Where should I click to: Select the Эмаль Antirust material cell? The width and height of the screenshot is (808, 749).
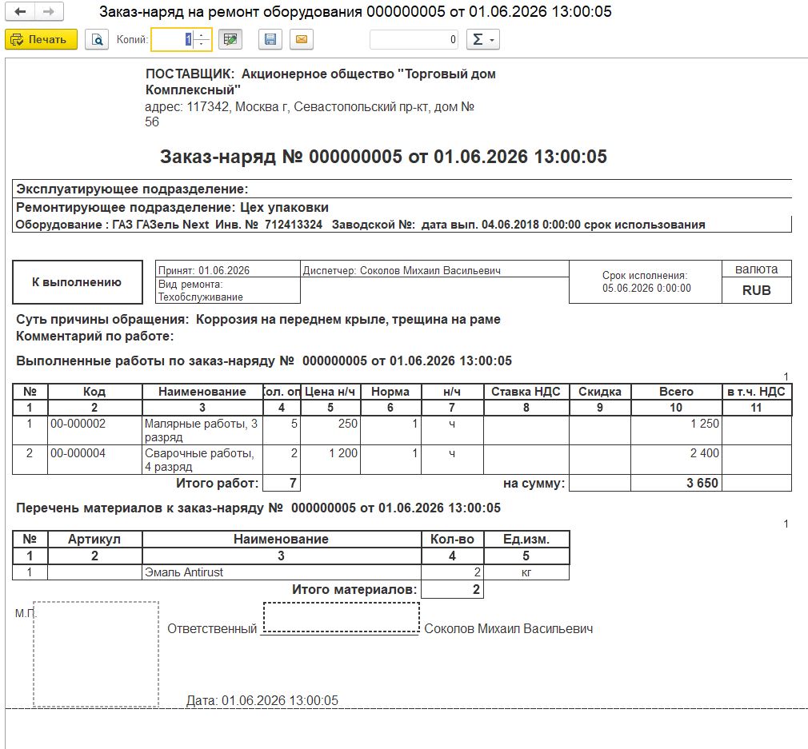tap(282, 572)
